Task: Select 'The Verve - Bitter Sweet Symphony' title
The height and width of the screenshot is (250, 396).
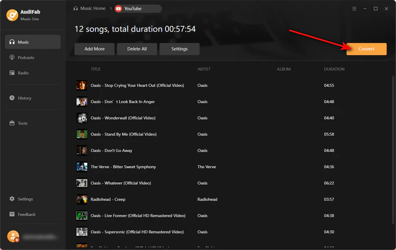Action: [x=123, y=167]
